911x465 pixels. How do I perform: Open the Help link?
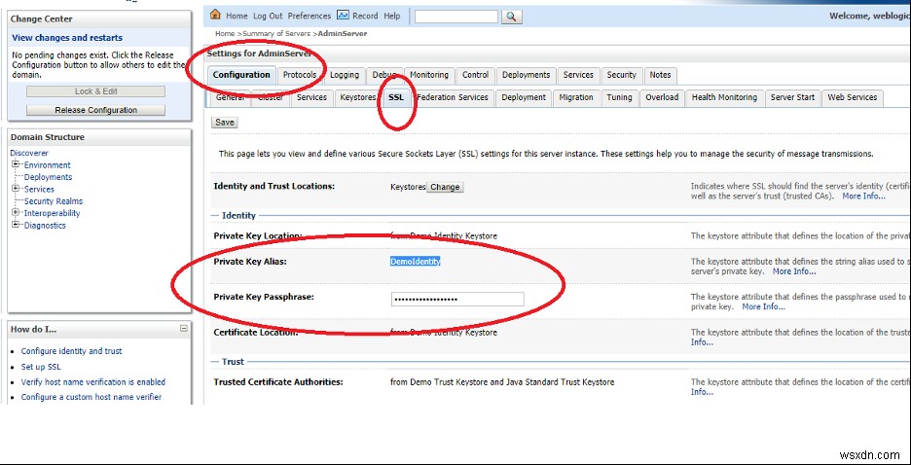coord(392,16)
